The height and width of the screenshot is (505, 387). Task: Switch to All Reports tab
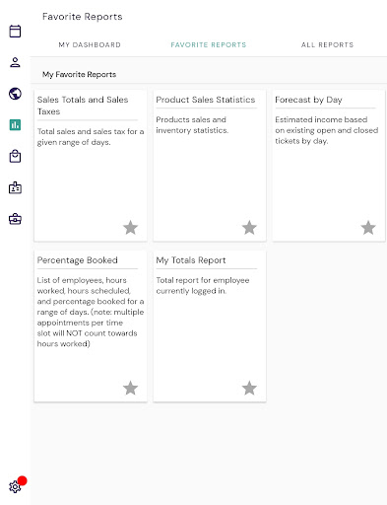pyautogui.click(x=327, y=44)
